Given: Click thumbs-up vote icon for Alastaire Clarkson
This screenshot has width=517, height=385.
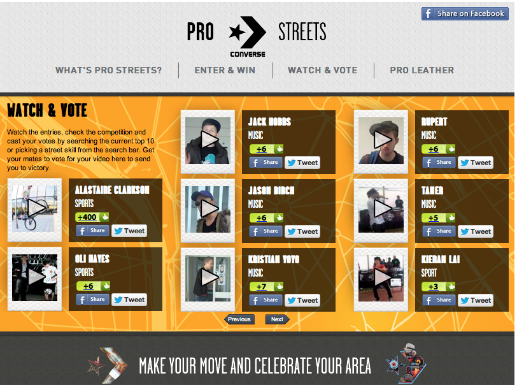Looking at the screenshot, I should [x=105, y=217].
